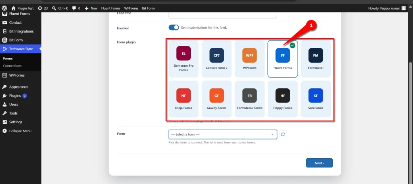
Task: Click the green checkmark on Fluent Forms
Action: coord(292,45)
